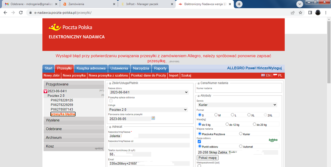The width and height of the screenshot is (331, 167).
Task: Bookmark this page with star icon
Action: (x=301, y=13)
